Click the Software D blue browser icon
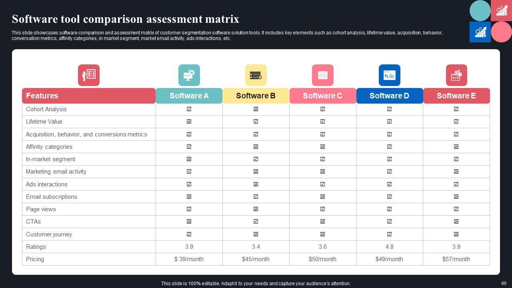 389,75
